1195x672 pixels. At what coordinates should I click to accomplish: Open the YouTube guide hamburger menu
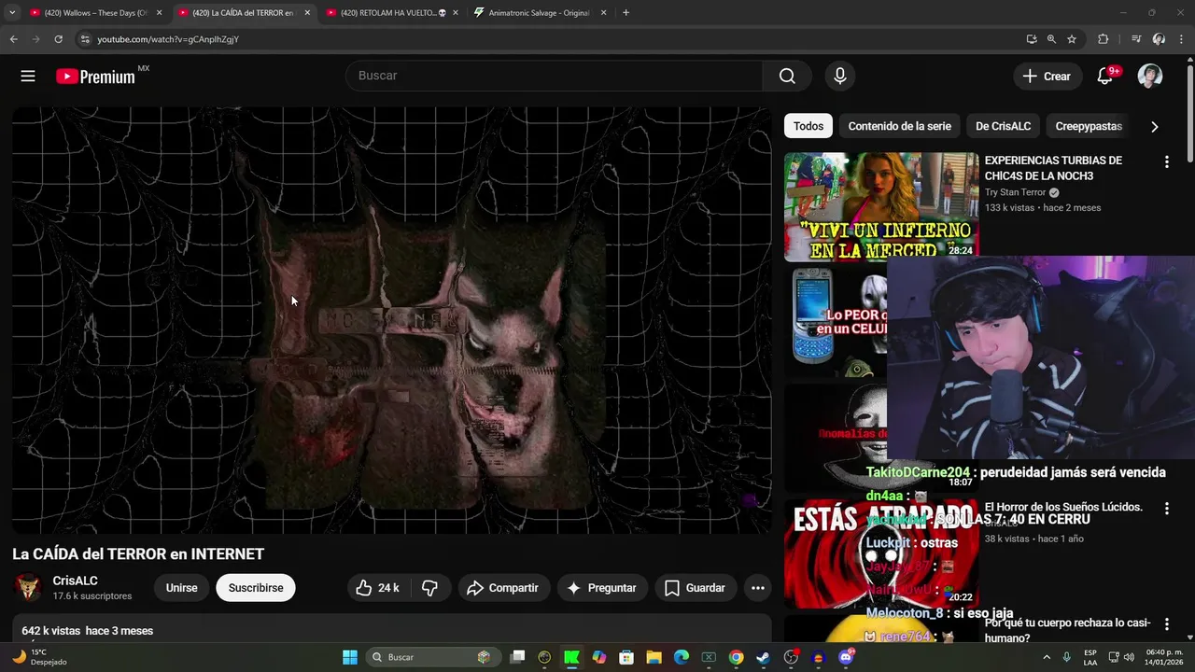tap(28, 77)
